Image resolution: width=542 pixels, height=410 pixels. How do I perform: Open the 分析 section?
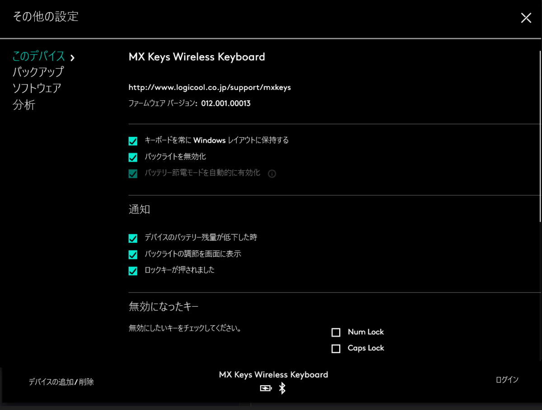pos(24,105)
